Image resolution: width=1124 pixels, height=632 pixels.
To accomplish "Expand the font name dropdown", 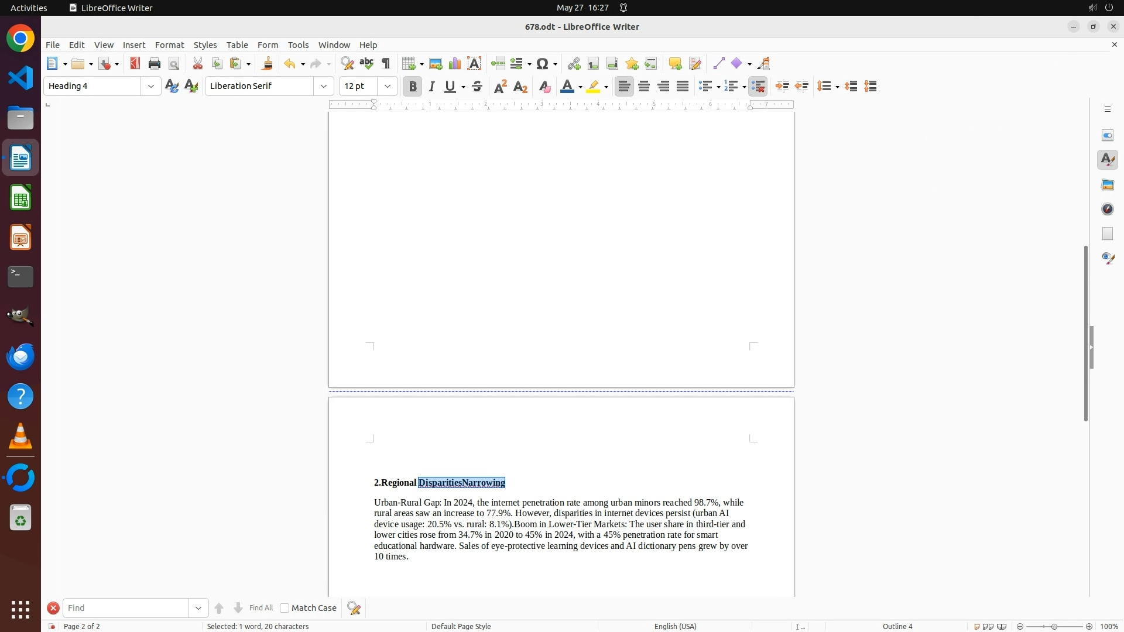I will (x=324, y=87).
